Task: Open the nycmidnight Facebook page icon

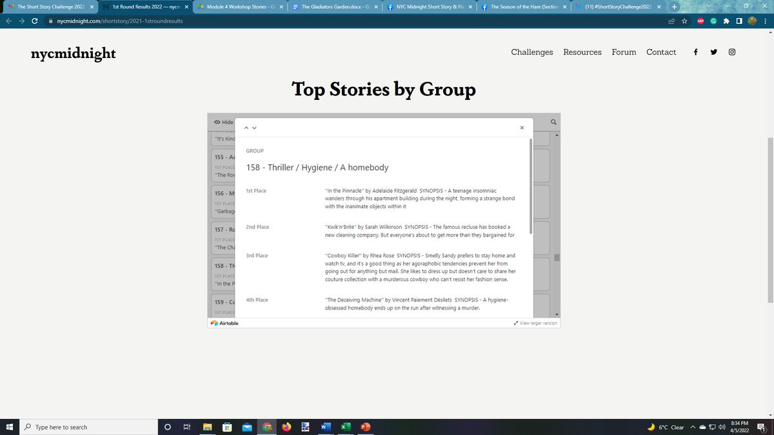Action: pyautogui.click(x=695, y=52)
